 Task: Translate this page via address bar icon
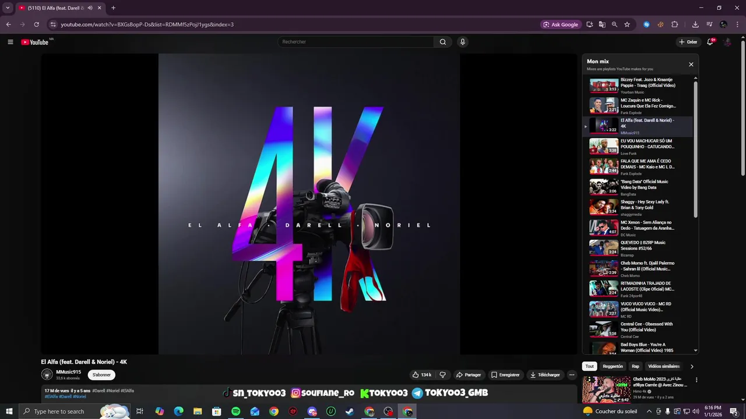click(x=602, y=24)
